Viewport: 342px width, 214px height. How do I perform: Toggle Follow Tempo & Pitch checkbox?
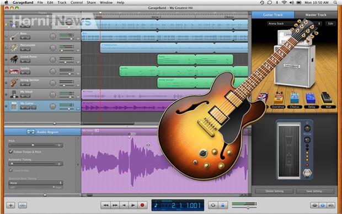coord(10,152)
